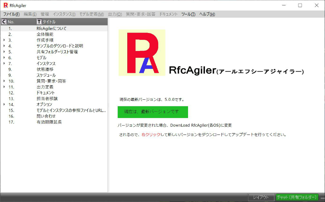
Task: Select the サンプルのダウンロードと説明 title
Action: click(60, 46)
